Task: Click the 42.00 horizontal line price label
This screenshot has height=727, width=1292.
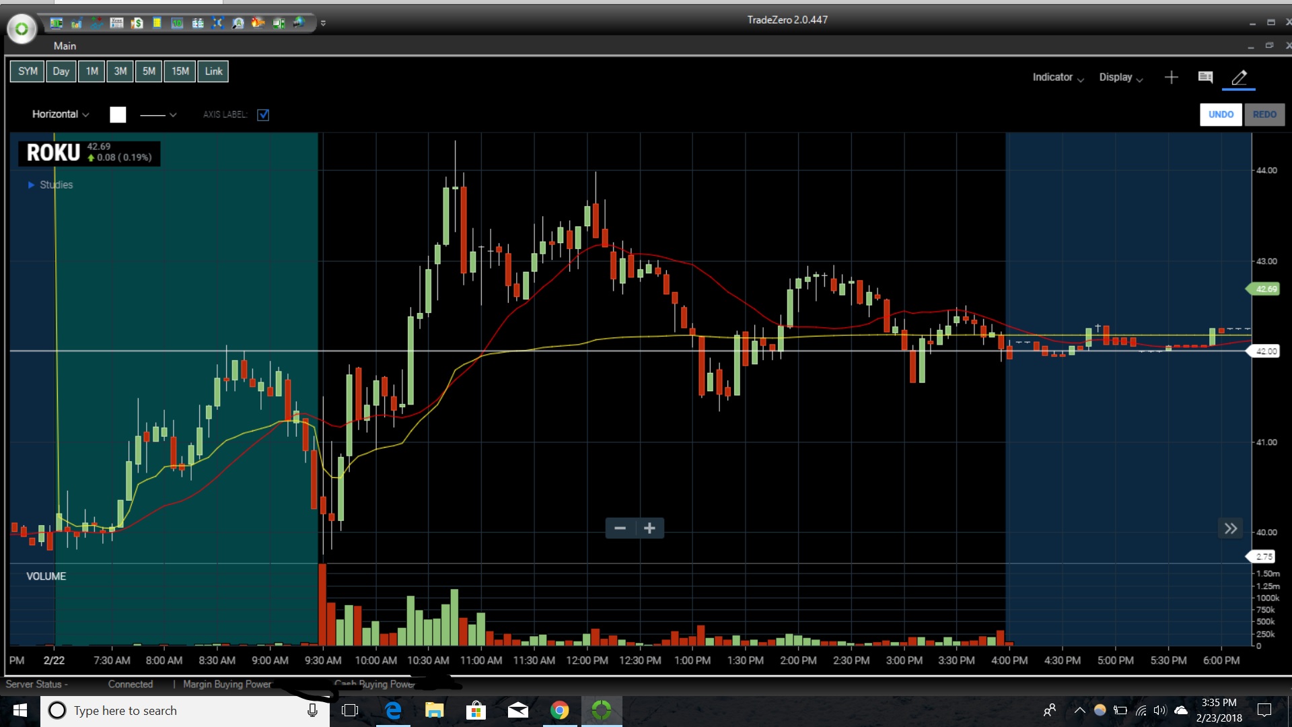Action: point(1264,351)
